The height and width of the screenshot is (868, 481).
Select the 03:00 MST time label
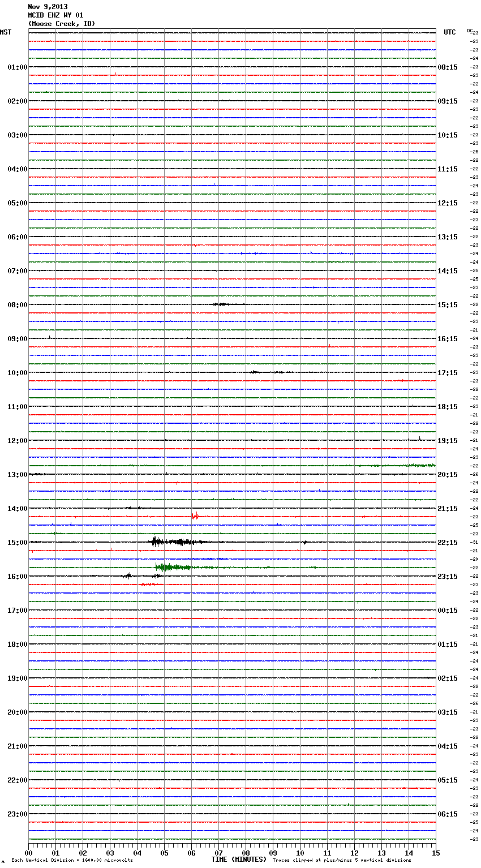coord(17,135)
